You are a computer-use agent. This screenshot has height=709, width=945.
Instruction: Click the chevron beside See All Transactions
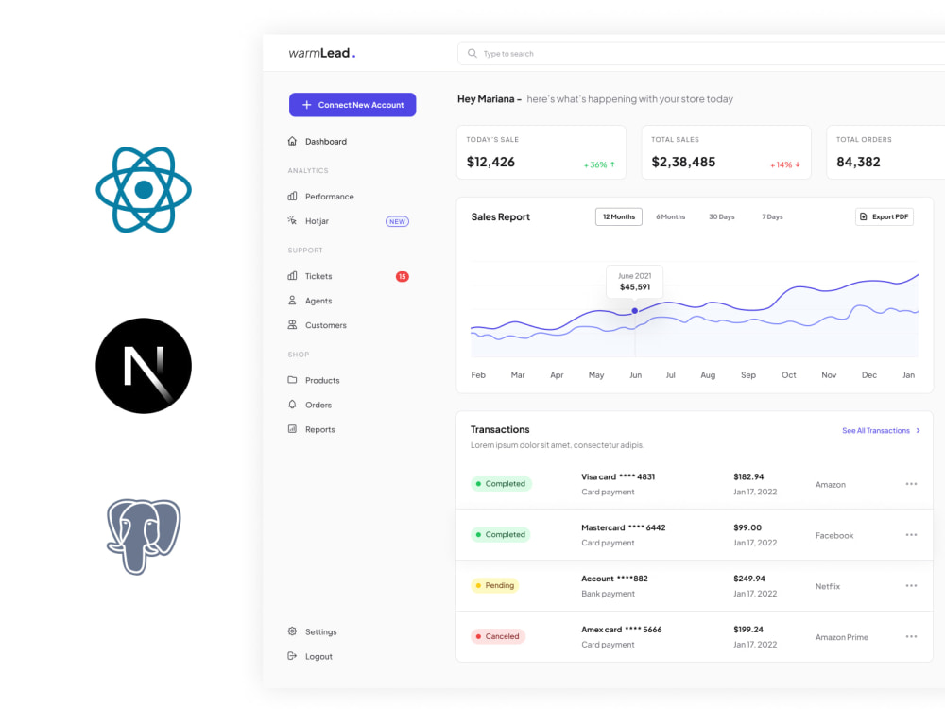[919, 430]
